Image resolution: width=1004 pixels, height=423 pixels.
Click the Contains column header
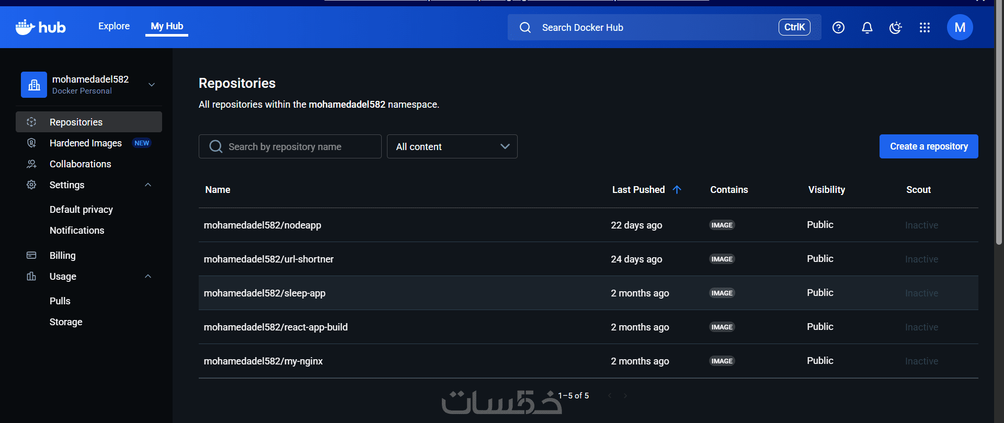click(x=729, y=190)
